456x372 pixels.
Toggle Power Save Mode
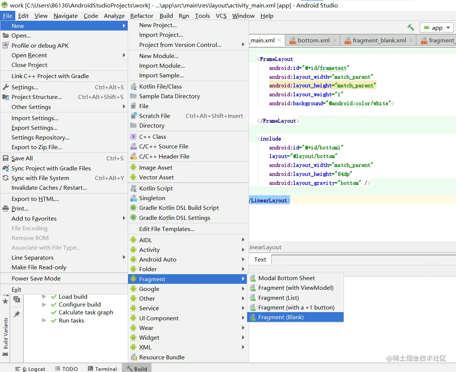click(x=36, y=278)
